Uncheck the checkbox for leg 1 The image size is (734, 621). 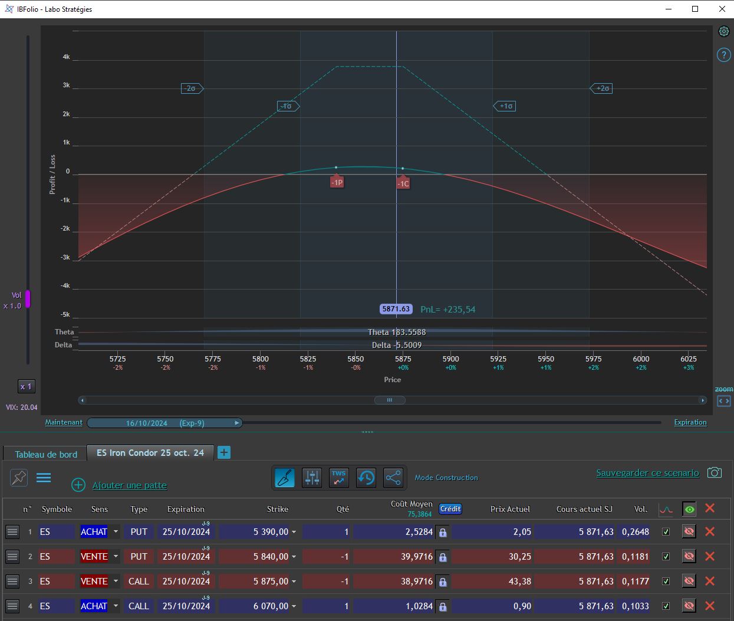(x=666, y=532)
